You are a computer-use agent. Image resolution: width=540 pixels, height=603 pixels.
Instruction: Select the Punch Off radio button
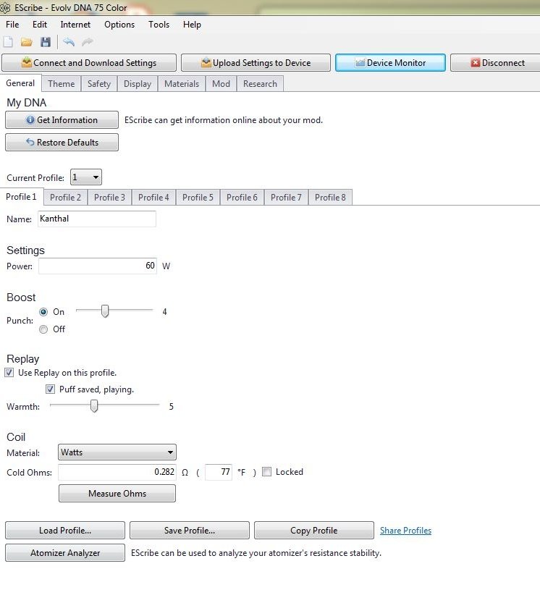tap(43, 329)
